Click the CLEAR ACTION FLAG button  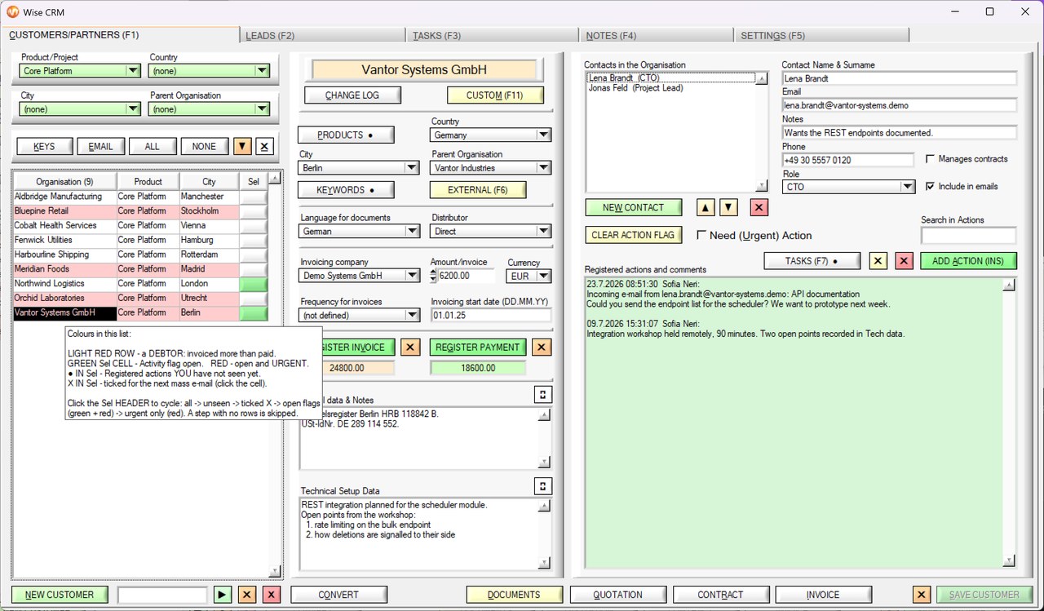[633, 235]
